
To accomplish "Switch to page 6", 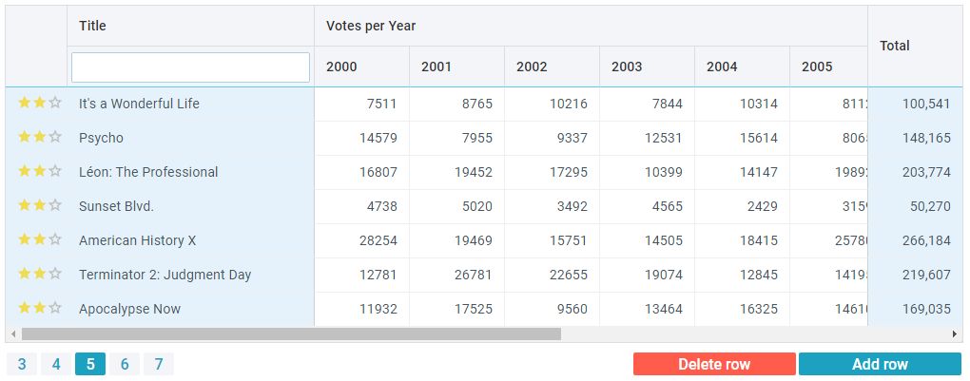I will pos(125,364).
